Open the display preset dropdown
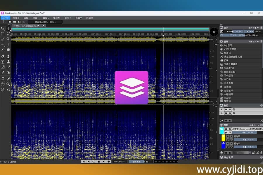Image resolution: width=263 pixels, height=175 pixels. (254, 28)
